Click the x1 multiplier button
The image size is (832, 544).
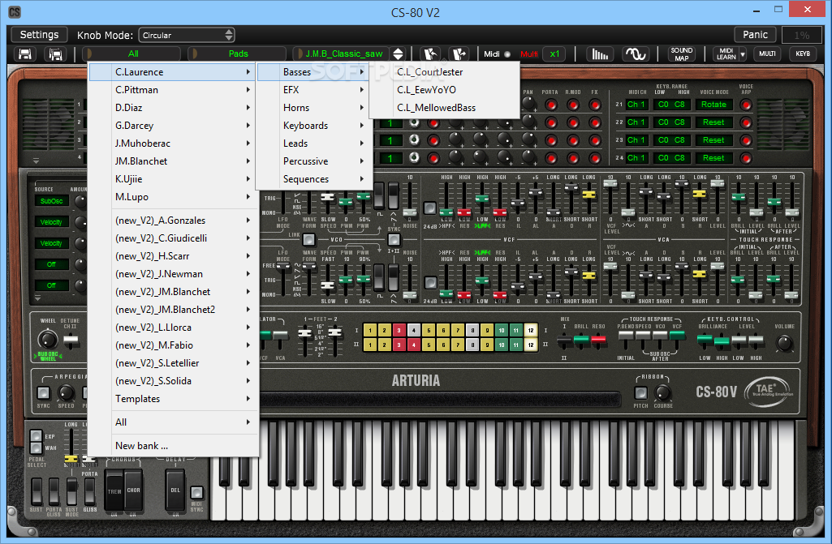click(x=554, y=54)
